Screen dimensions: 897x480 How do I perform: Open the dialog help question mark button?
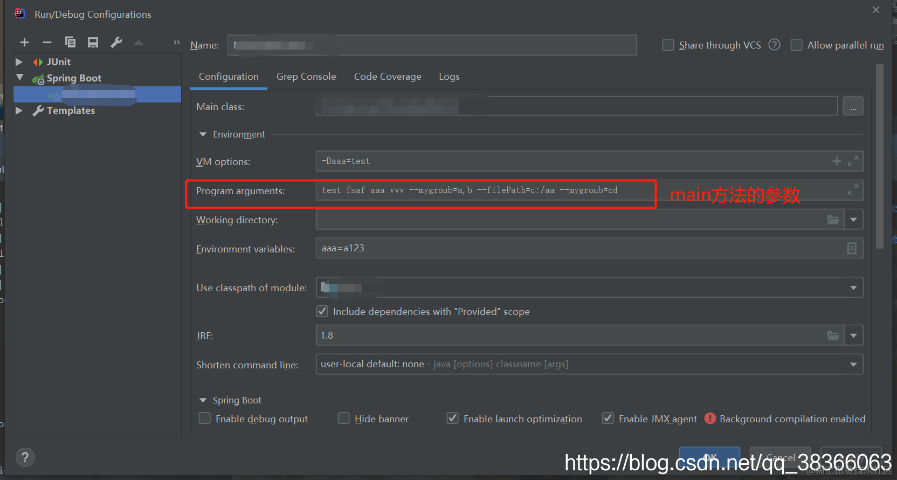pos(25,457)
